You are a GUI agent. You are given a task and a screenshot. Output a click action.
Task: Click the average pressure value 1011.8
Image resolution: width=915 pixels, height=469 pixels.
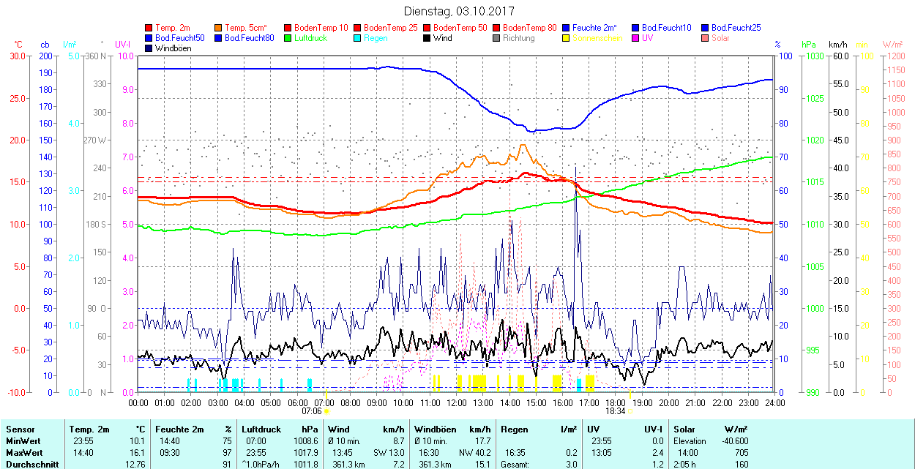pyautogui.click(x=306, y=465)
